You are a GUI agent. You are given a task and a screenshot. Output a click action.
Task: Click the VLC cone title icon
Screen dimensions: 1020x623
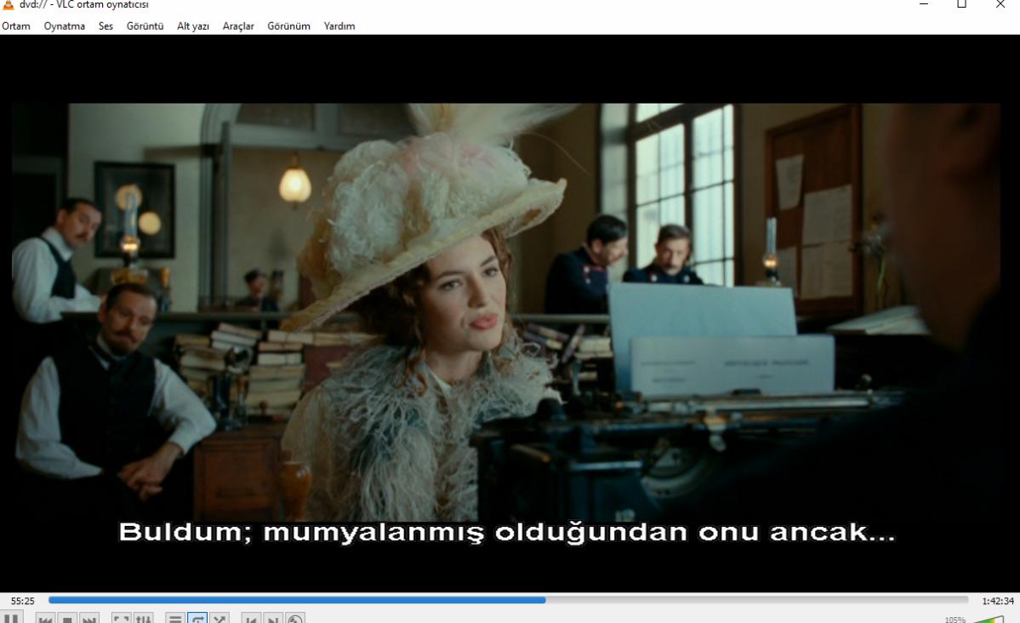click(8, 4)
